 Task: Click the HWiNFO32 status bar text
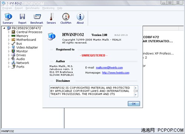(8, 131)
